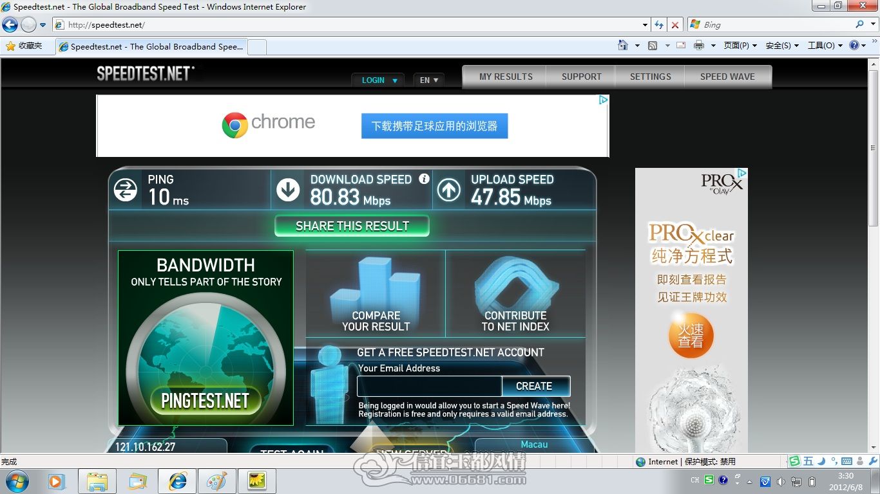Open the SUPPORT tab
880x494 pixels.
(581, 77)
